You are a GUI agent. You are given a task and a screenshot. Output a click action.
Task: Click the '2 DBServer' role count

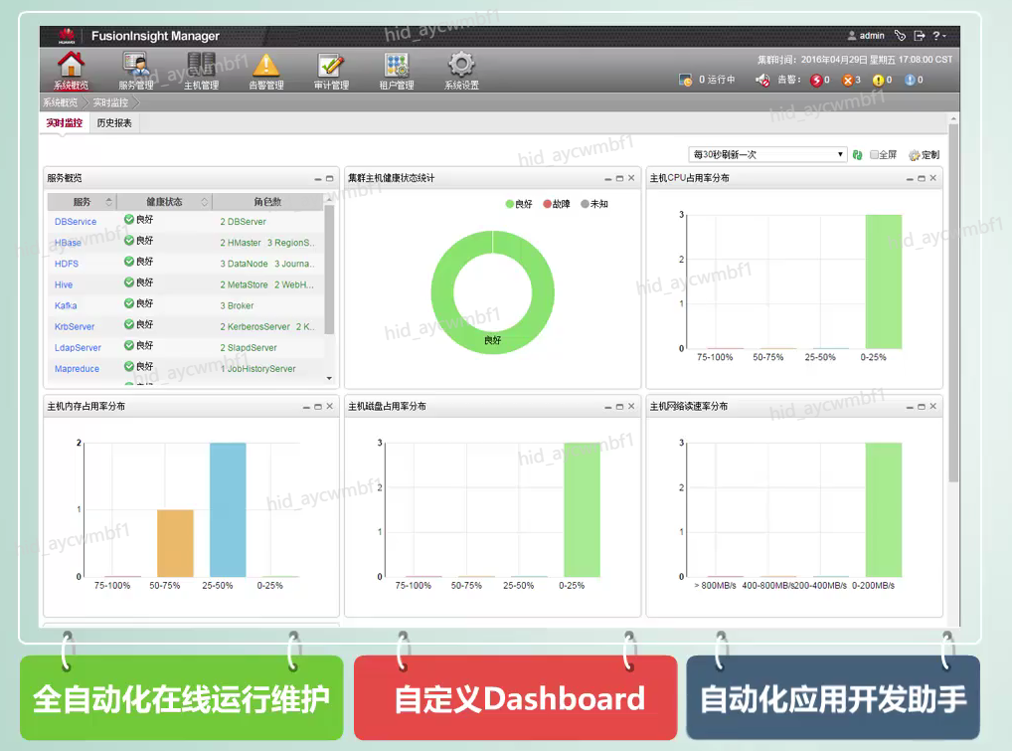[243, 222]
